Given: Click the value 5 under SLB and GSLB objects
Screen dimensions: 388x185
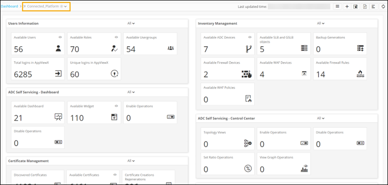Looking at the screenshot, I should click(262, 49).
